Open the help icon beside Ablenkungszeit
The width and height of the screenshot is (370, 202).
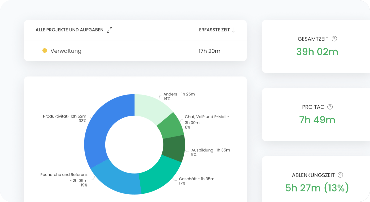pos(340,175)
